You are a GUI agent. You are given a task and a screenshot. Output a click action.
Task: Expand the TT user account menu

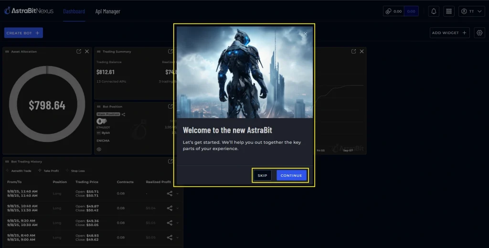point(471,11)
